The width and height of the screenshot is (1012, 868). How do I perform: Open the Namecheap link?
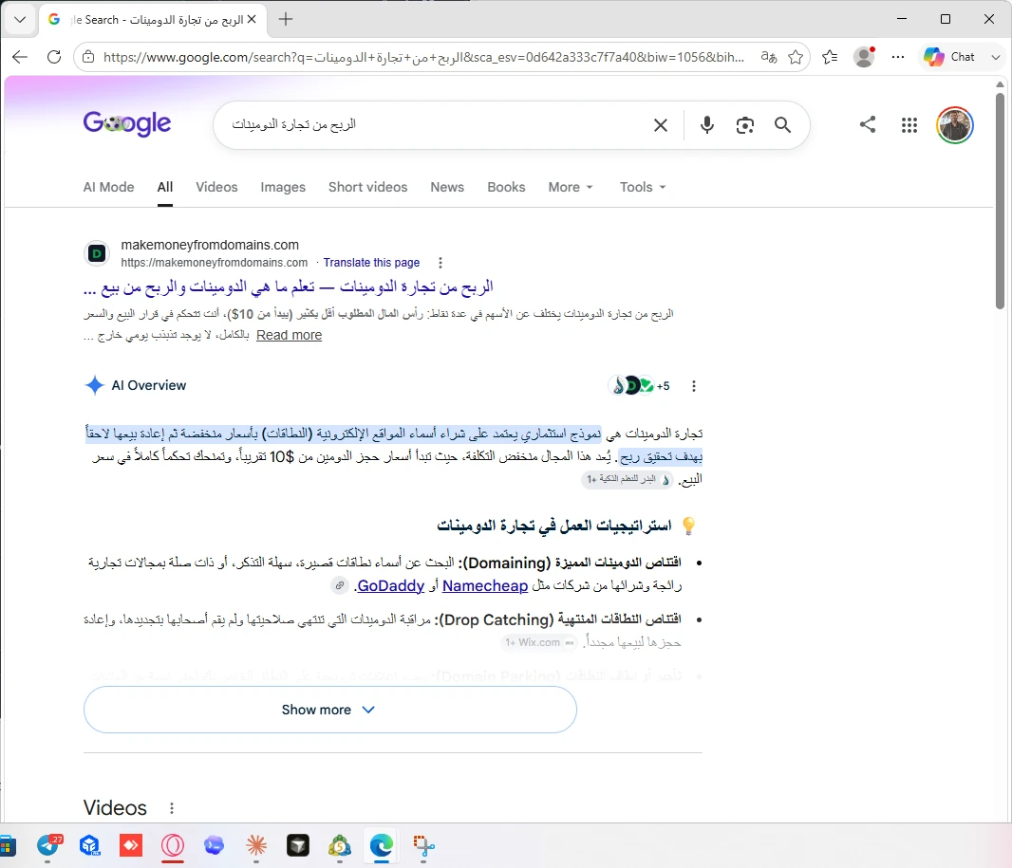tap(485, 585)
